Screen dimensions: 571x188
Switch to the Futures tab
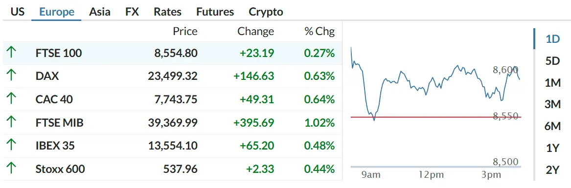point(215,12)
